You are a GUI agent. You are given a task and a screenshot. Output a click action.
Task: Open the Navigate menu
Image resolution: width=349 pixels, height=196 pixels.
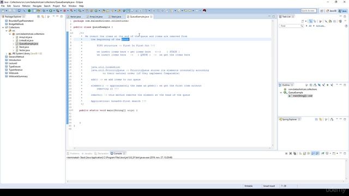(37, 6)
